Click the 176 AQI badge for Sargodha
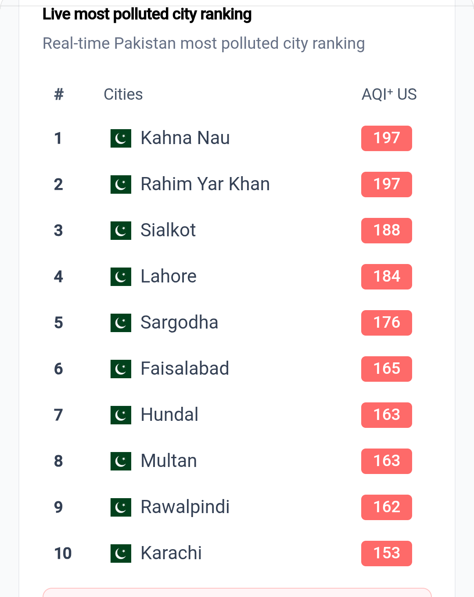Viewport: 474px width, 597px height. tap(386, 323)
